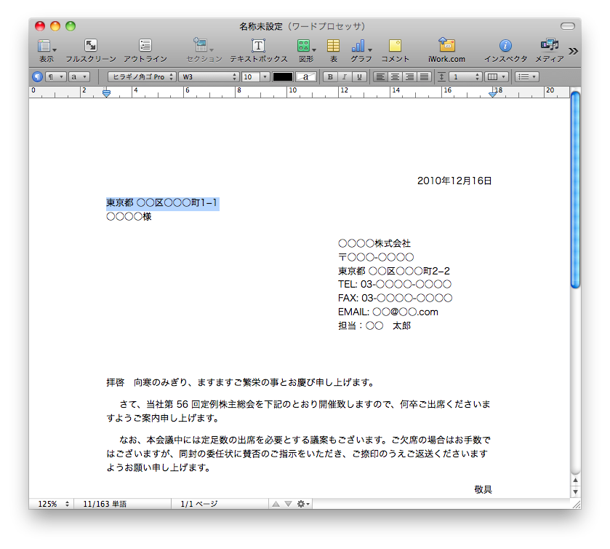Click the 1/1 ページ page indicator

point(199,504)
